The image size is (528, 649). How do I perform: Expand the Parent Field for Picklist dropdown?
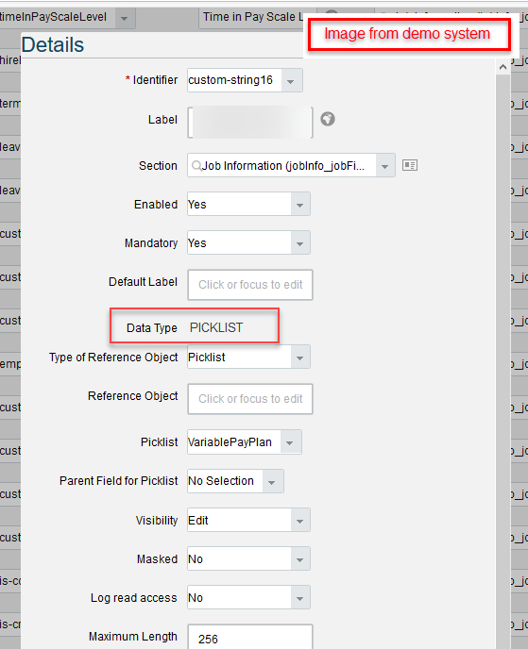[272, 481]
